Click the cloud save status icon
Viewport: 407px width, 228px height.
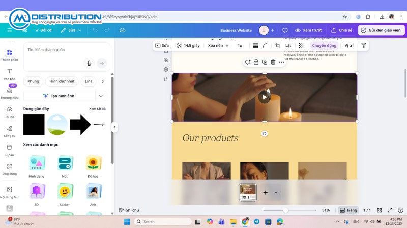pos(123,30)
